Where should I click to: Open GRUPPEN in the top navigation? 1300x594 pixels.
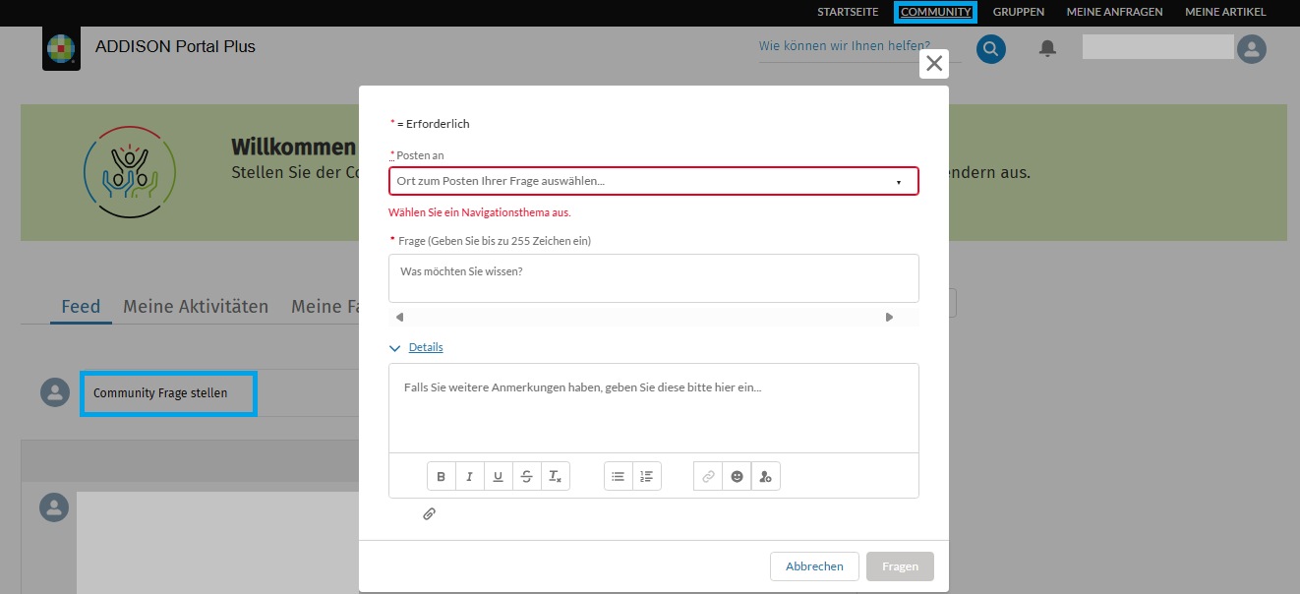pyautogui.click(x=1019, y=12)
